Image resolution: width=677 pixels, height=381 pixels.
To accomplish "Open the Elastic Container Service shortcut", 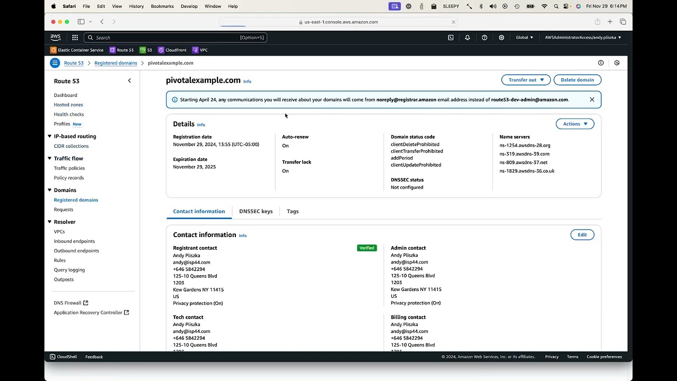I will [x=77, y=50].
